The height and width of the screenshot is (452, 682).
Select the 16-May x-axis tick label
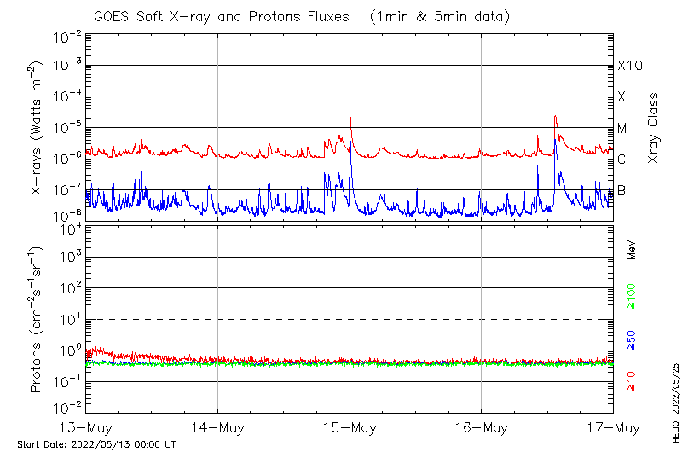481,426
